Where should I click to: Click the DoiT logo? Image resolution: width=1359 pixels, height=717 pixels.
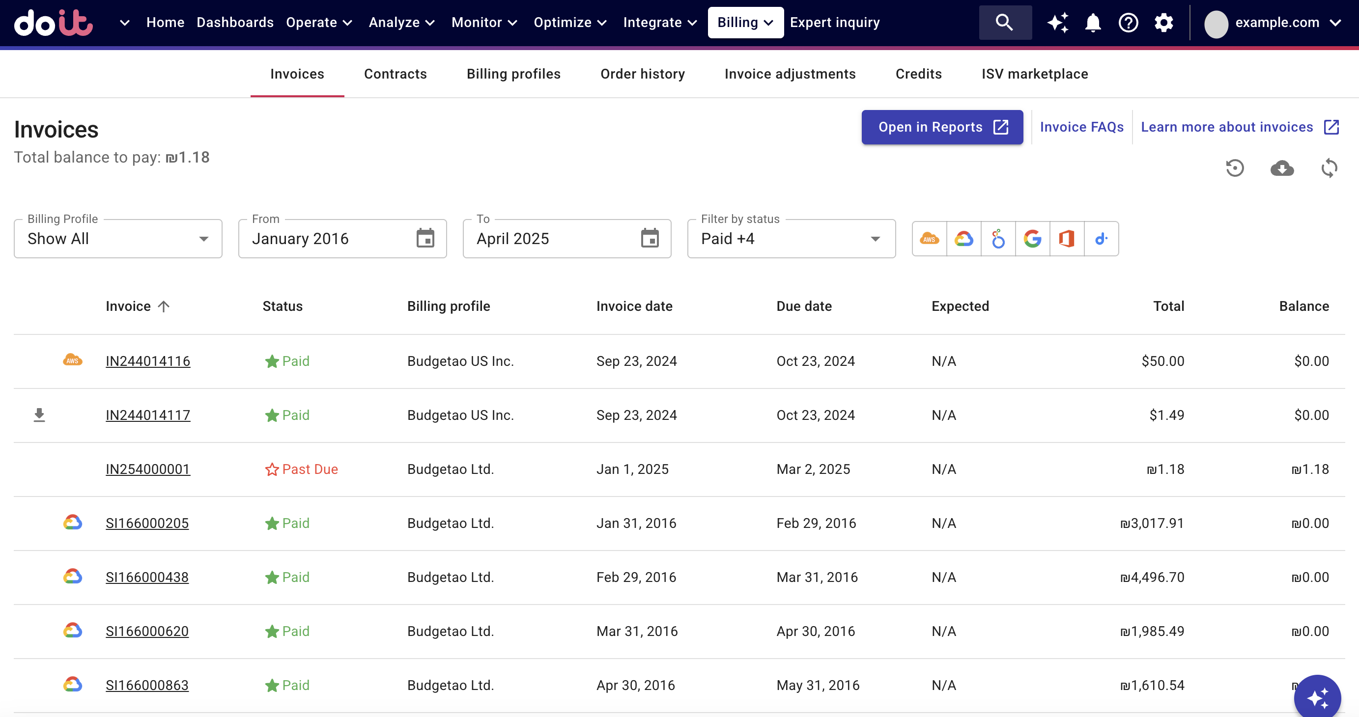point(53,23)
